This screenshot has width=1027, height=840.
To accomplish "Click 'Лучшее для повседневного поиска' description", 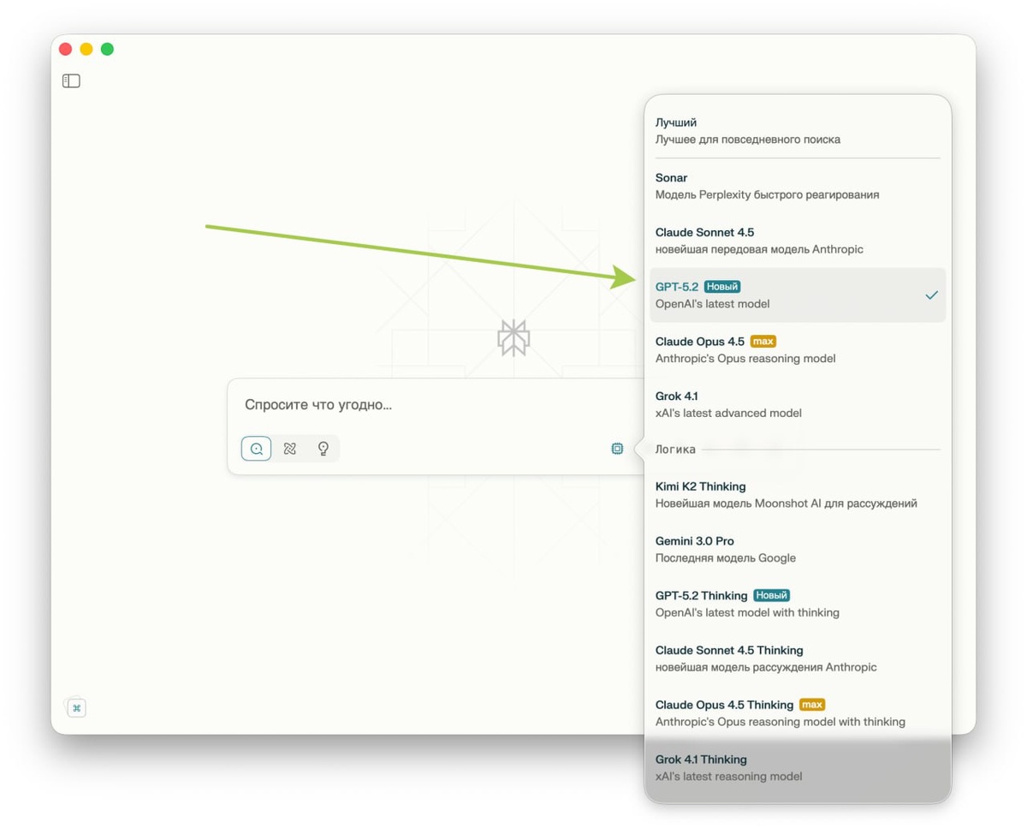I will coord(748,140).
